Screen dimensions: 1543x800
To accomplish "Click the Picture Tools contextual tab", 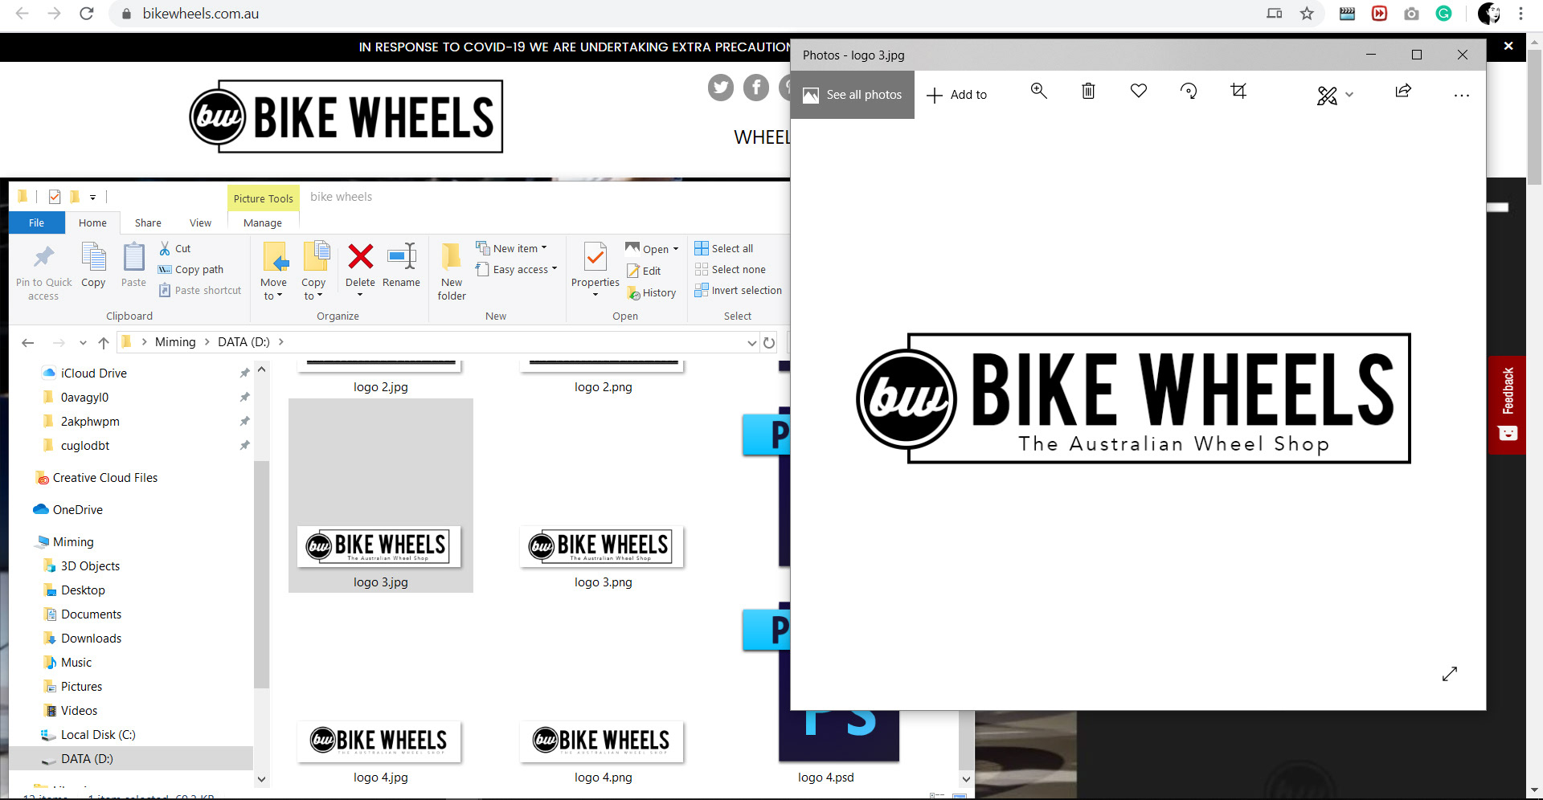I will pos(264,198).
